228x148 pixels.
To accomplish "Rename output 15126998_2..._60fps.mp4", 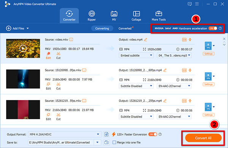I will [165, 70].
